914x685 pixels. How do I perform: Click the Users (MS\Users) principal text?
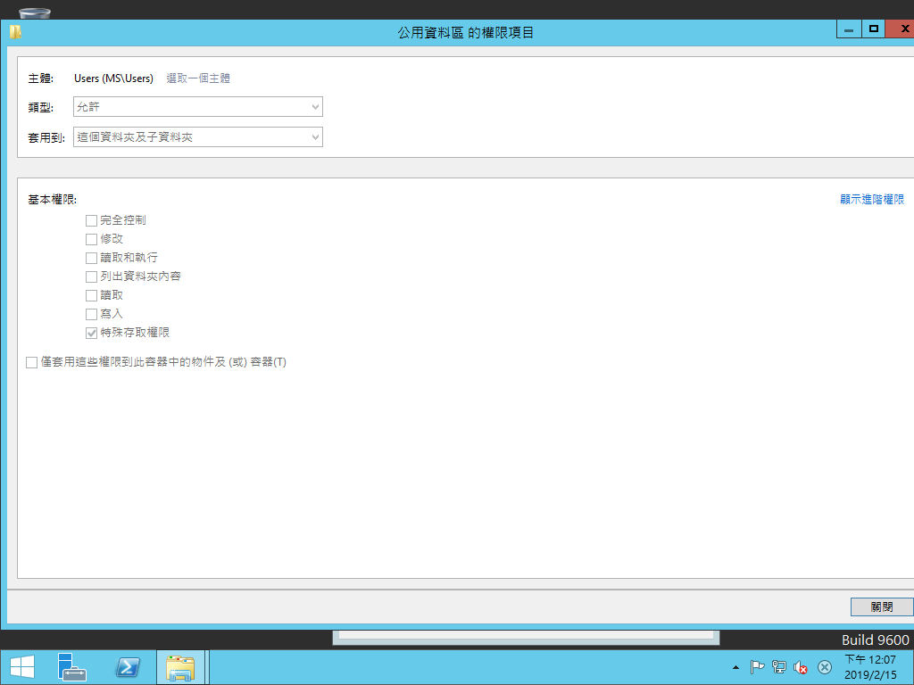(113, 78)
